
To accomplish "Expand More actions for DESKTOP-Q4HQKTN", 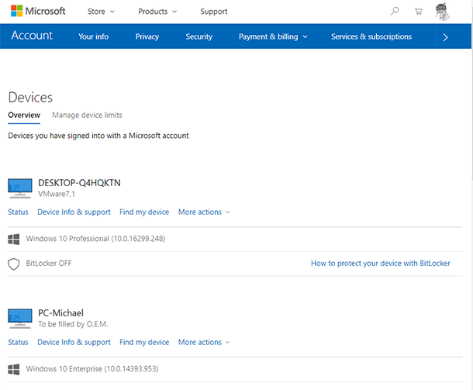I will click(x=204, y=212).
